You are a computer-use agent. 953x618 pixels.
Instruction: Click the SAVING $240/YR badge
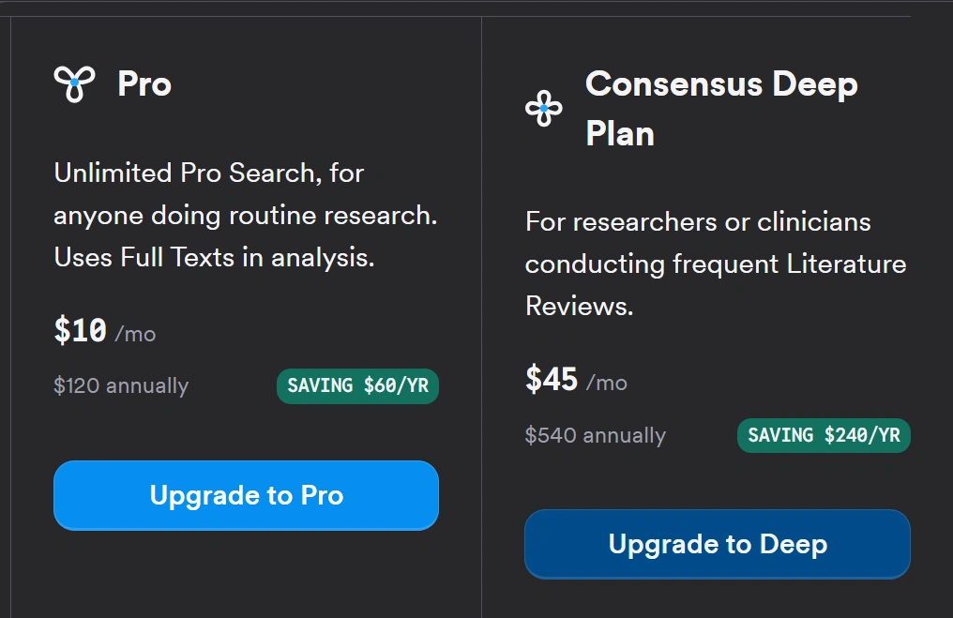coord(824,435)
